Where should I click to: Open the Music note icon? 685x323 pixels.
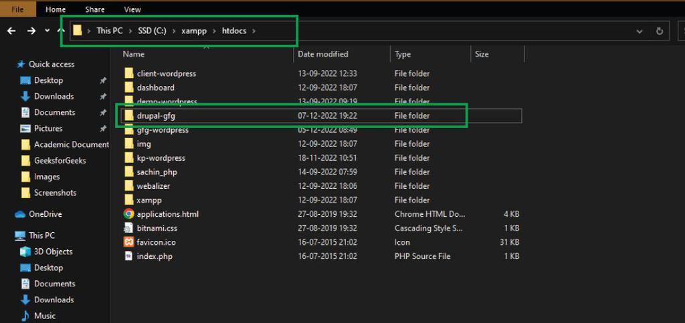pyautogui.click(x=25, y=315)
